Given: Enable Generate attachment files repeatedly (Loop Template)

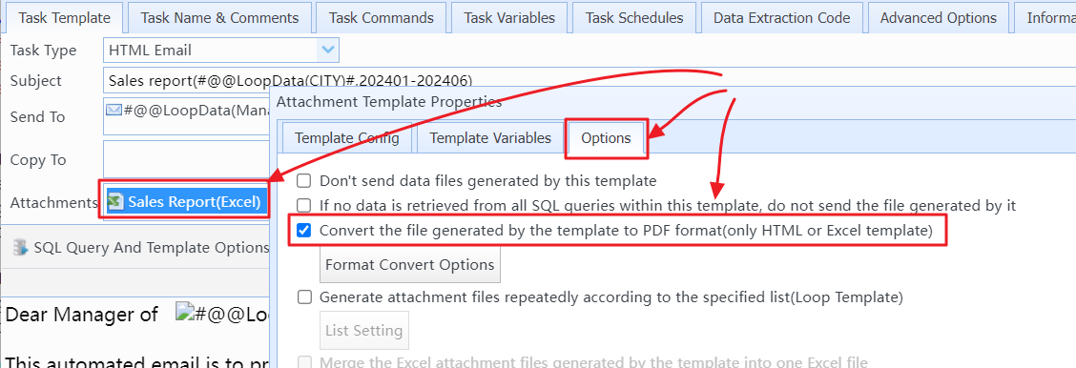Looking at the screenshot, I should tap(303, 297).
